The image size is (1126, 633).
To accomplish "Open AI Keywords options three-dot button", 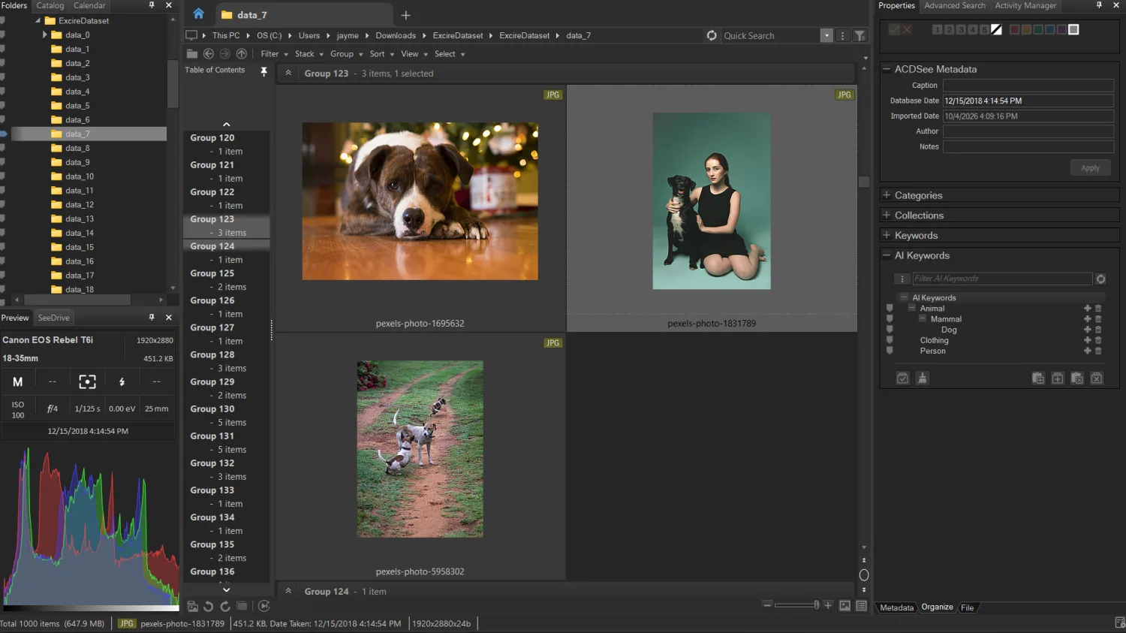I will (x=902, y=279).
